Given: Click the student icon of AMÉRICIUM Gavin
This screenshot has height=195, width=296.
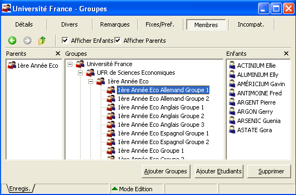Looking at the screenshot, I should coord(232,83).
